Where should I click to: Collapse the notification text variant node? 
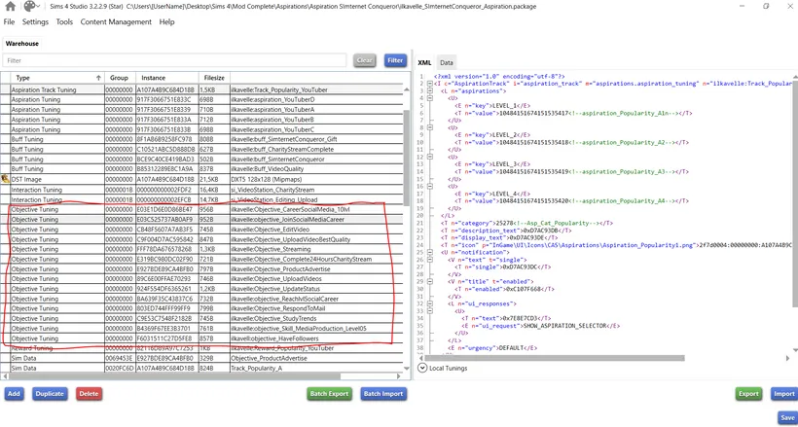click(430, 260)
